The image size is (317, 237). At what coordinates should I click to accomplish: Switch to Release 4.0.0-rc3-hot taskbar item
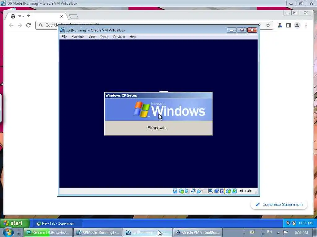[x=48, y=232]
